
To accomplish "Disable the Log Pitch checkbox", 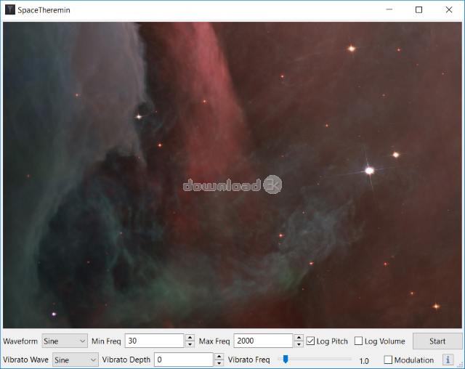I will [x=311, y=341].
